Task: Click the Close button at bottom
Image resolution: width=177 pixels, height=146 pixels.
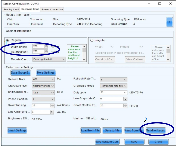Action: 158,142
